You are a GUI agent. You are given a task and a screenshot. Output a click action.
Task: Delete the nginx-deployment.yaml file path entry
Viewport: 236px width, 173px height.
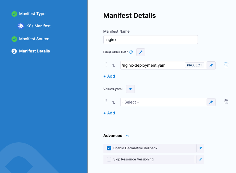[226, 65]
